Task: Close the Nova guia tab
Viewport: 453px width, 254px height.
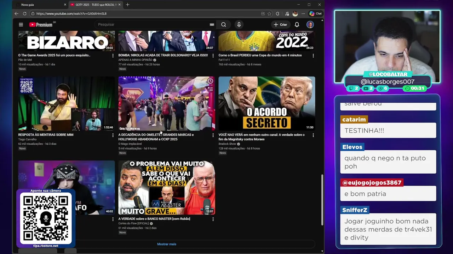Action: click(65, 5)
